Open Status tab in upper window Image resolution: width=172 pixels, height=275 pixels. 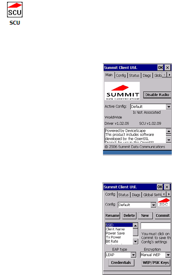(x=134, y=75)
